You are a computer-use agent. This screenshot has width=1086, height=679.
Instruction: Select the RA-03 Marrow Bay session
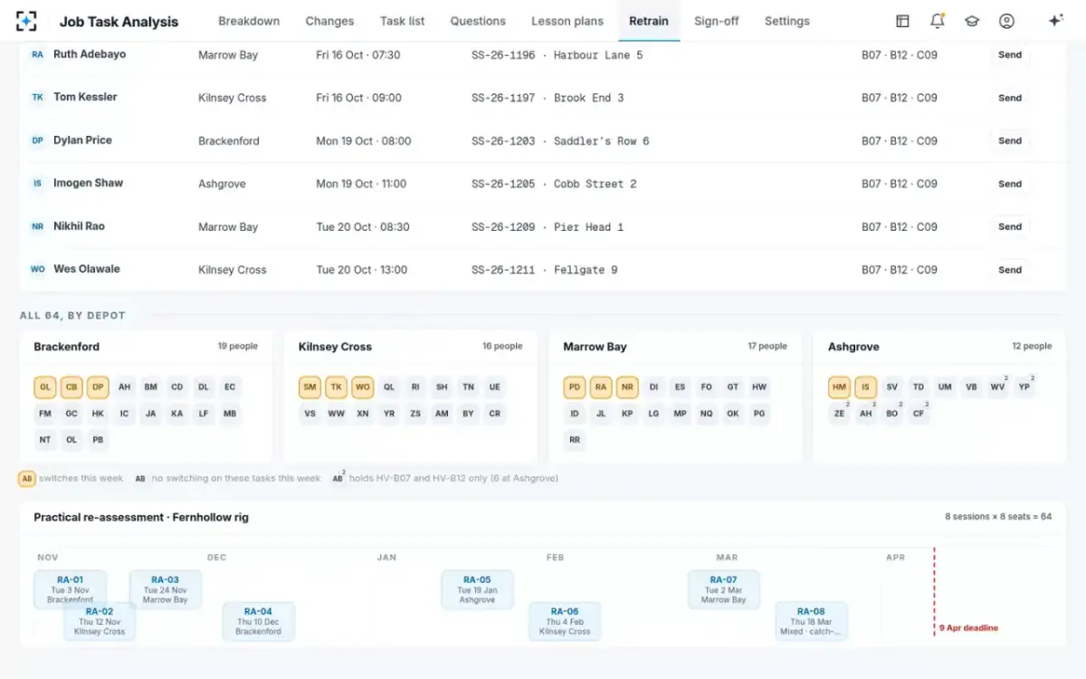click(165, 589)
